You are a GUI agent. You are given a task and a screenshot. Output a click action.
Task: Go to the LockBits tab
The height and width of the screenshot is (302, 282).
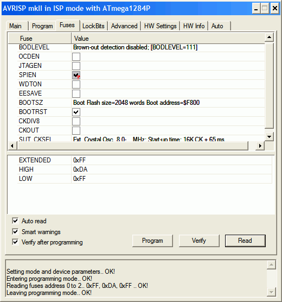93,26
